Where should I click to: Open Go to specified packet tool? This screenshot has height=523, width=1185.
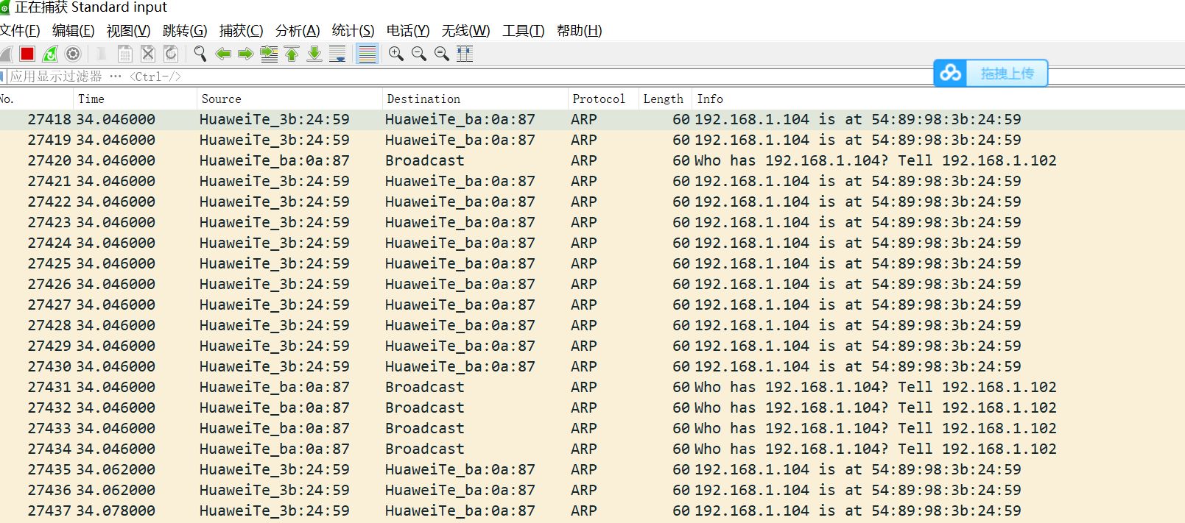(x=269, y=54)
